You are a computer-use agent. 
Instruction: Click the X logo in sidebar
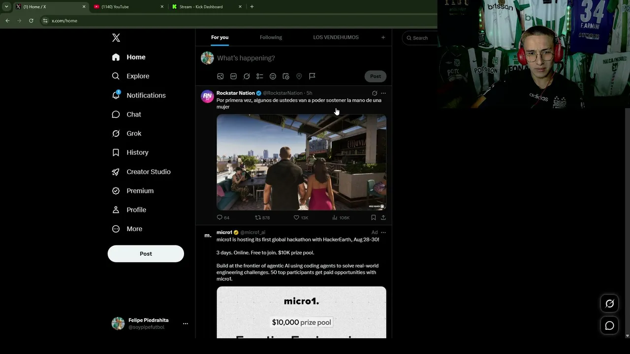(116, 38)
